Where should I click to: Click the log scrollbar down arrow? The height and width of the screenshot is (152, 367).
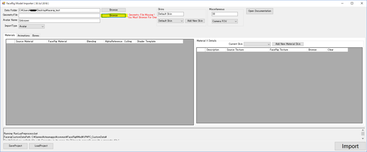pyautogui.click(x=363, y=138)
